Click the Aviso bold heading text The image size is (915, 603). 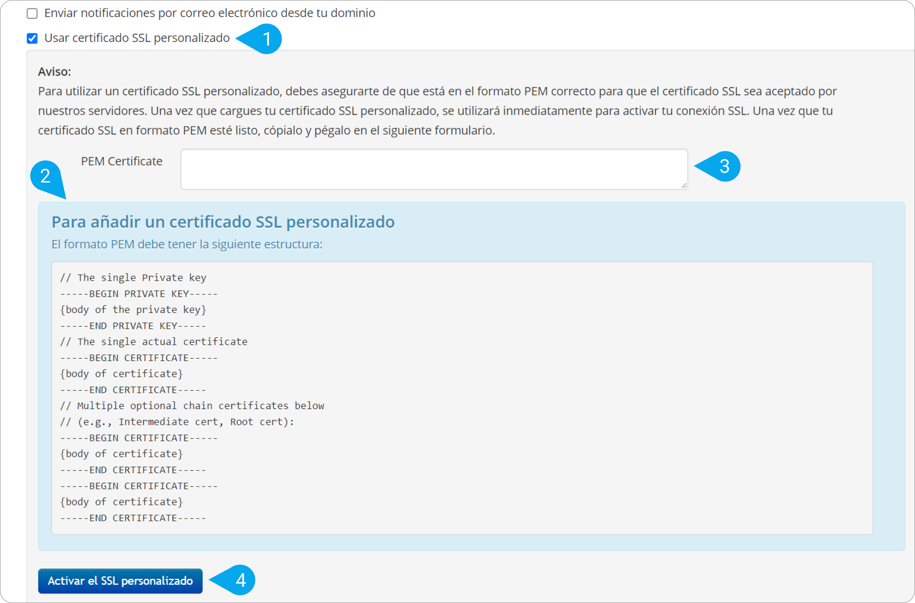54,72
